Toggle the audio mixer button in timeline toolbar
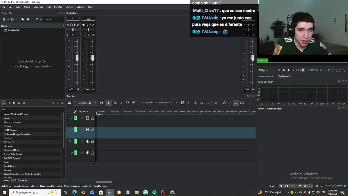348x196 pixels. tap(236, 103)
